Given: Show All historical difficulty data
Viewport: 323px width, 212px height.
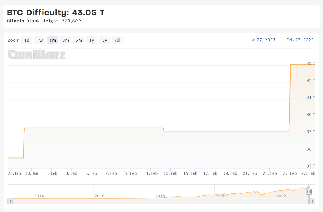Looking at the screenshot, I should [x=118, y=40].
